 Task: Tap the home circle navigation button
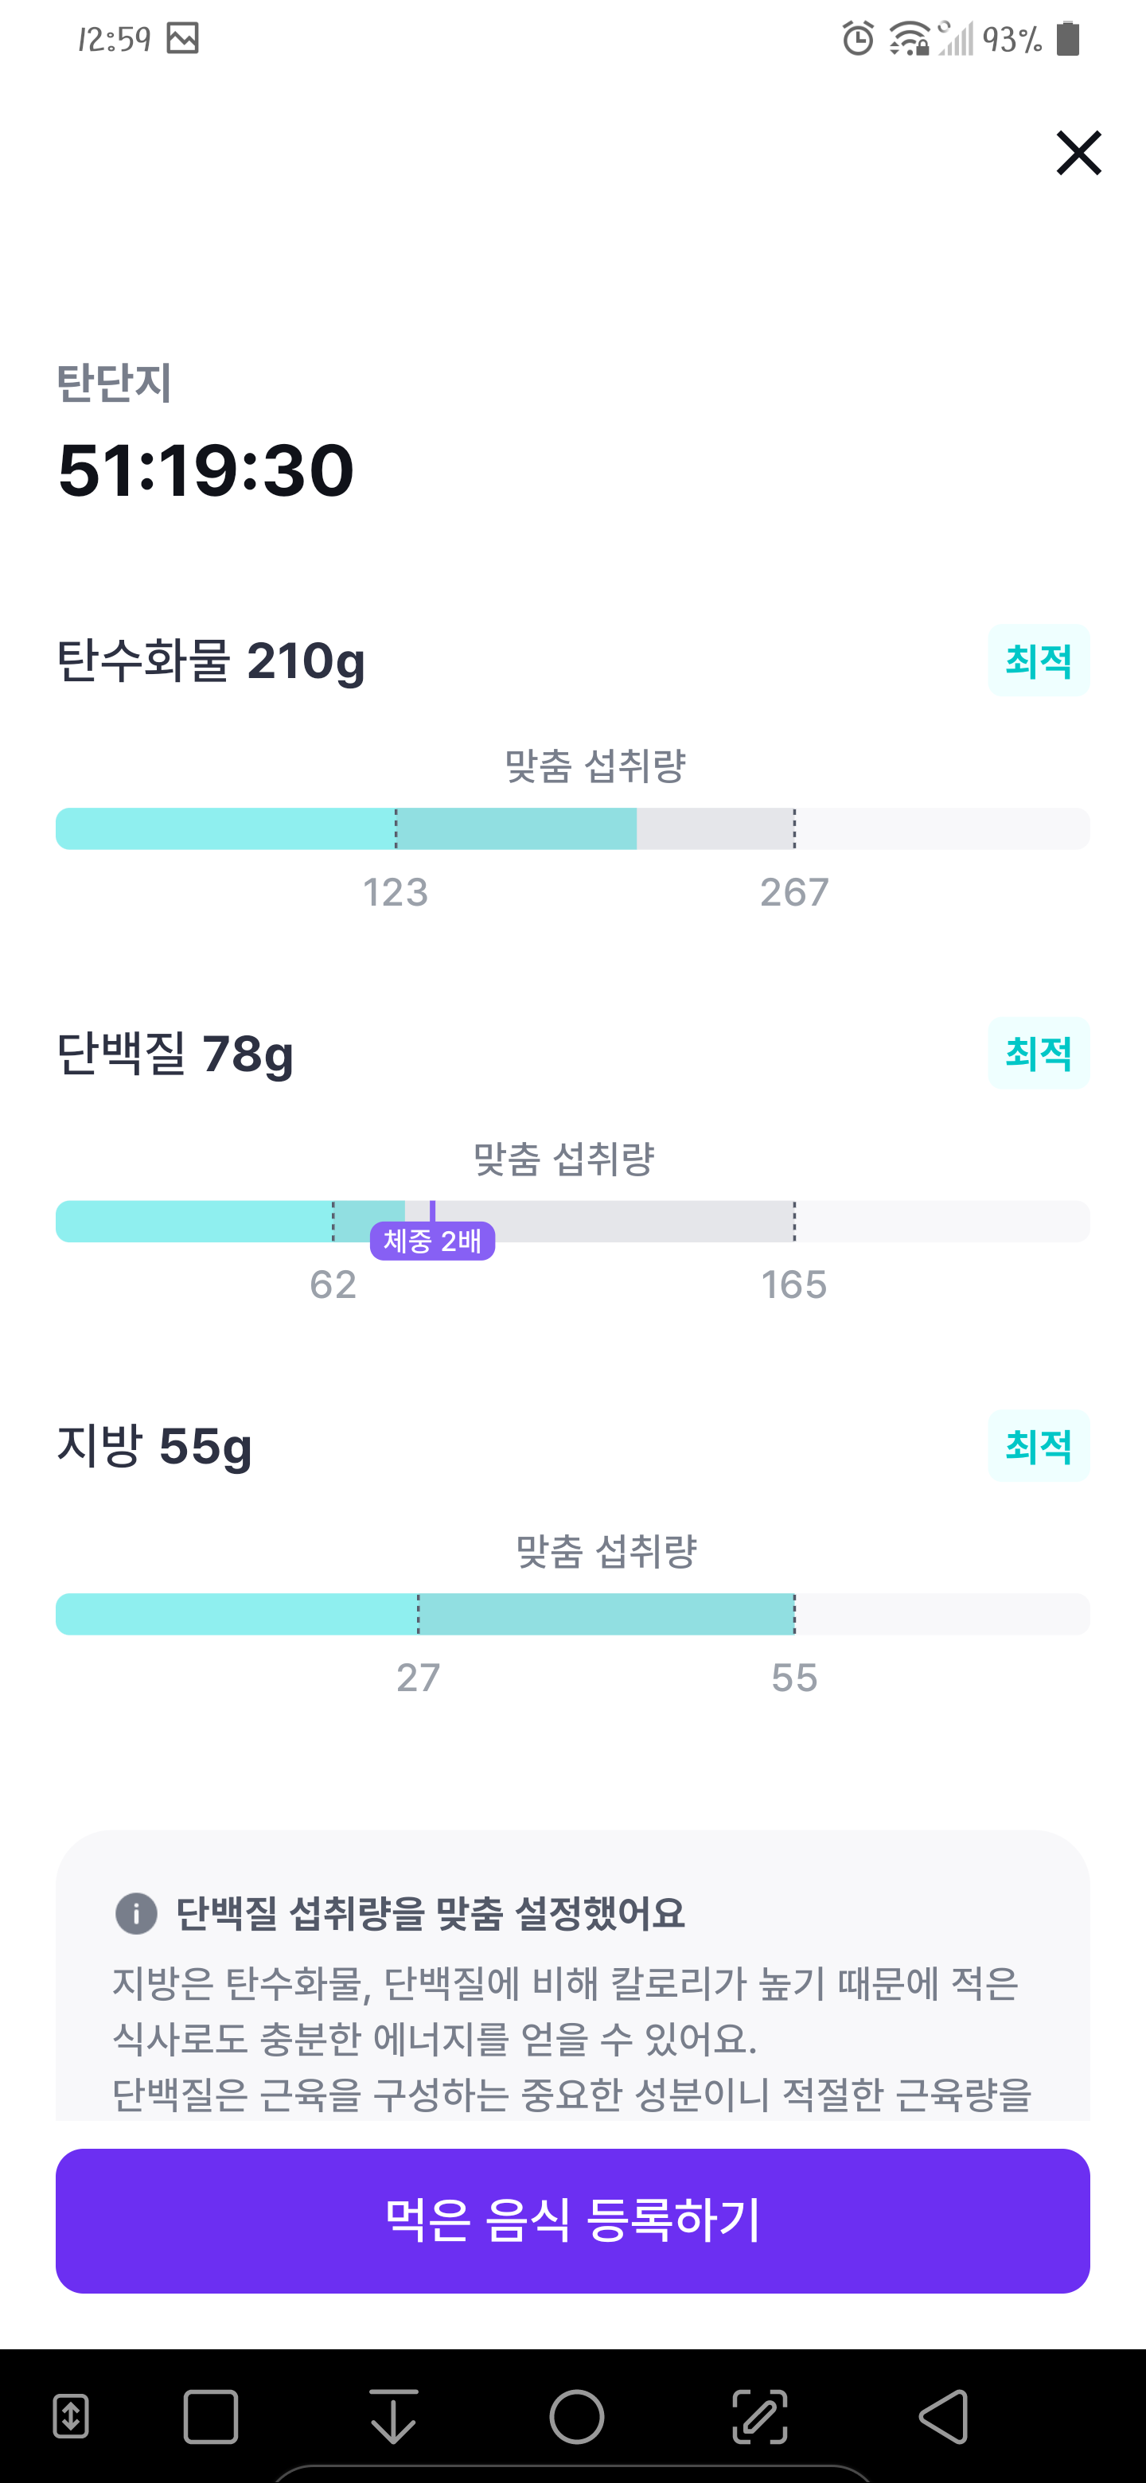576,2416
